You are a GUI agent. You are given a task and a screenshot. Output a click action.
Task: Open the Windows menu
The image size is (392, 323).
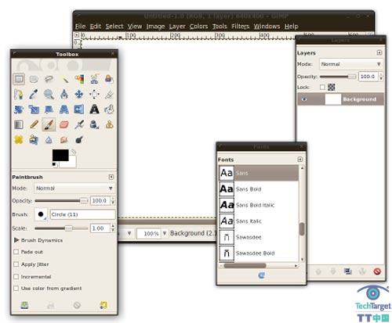tap(267, 27)
